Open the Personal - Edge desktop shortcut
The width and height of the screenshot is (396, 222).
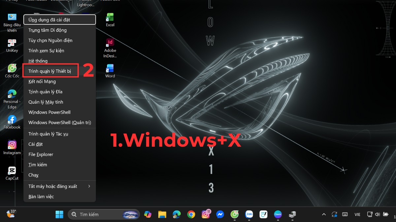click(x=12, y=99)
